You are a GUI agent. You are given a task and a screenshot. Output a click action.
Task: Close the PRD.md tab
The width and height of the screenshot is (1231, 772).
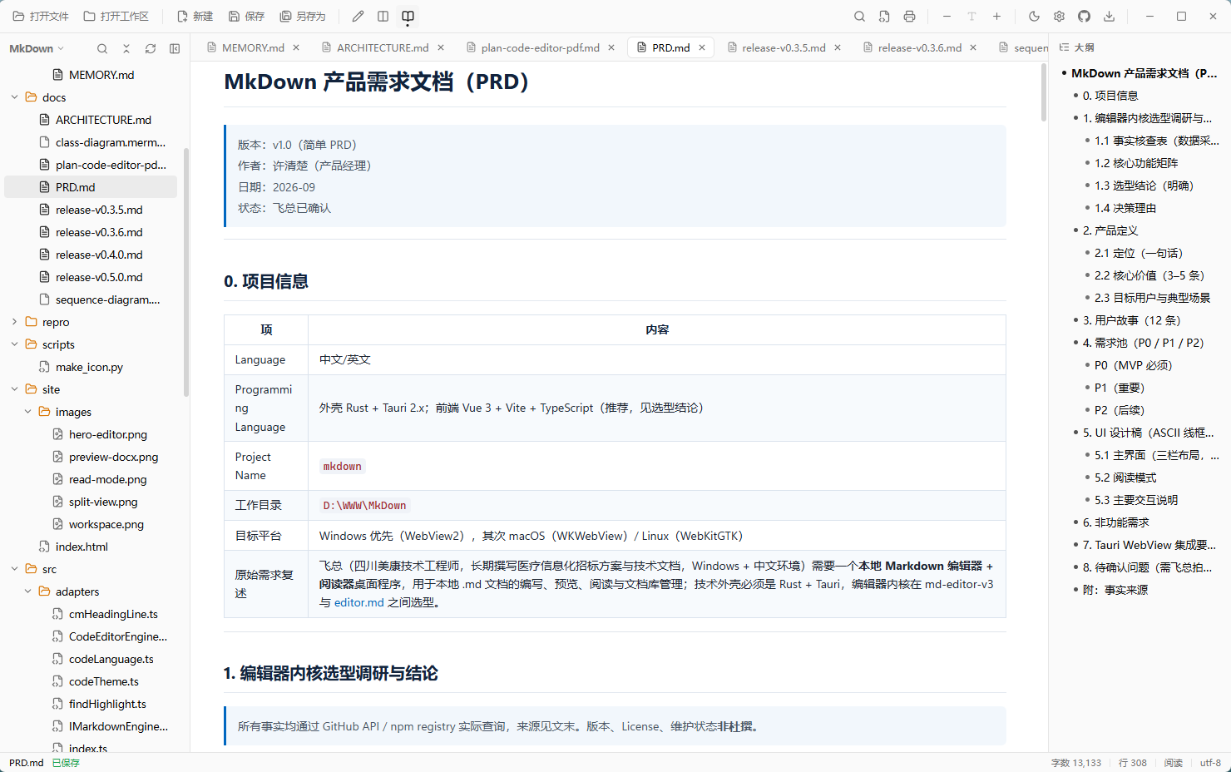tap(702, 47)
